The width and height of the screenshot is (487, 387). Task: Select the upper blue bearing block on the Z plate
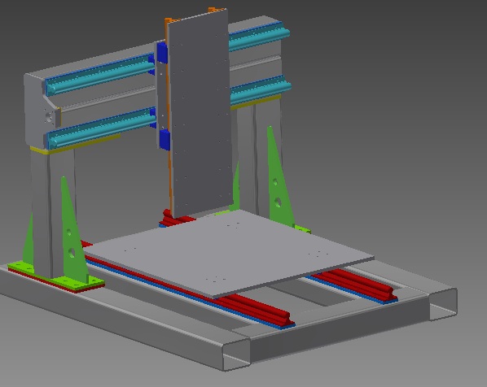162,52
